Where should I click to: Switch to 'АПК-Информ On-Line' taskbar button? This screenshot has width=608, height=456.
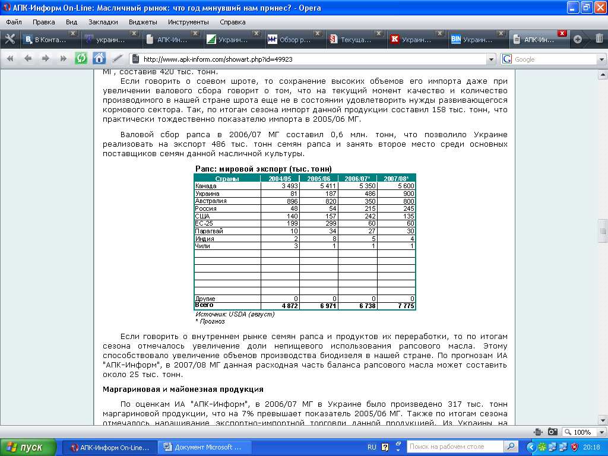[110, 447]
